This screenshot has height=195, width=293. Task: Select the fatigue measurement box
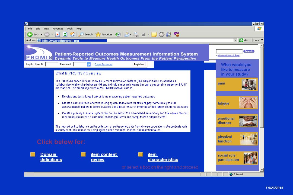237,102
